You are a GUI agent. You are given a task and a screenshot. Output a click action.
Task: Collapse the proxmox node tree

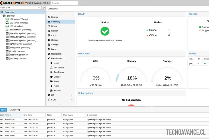[x=2, y=16]
